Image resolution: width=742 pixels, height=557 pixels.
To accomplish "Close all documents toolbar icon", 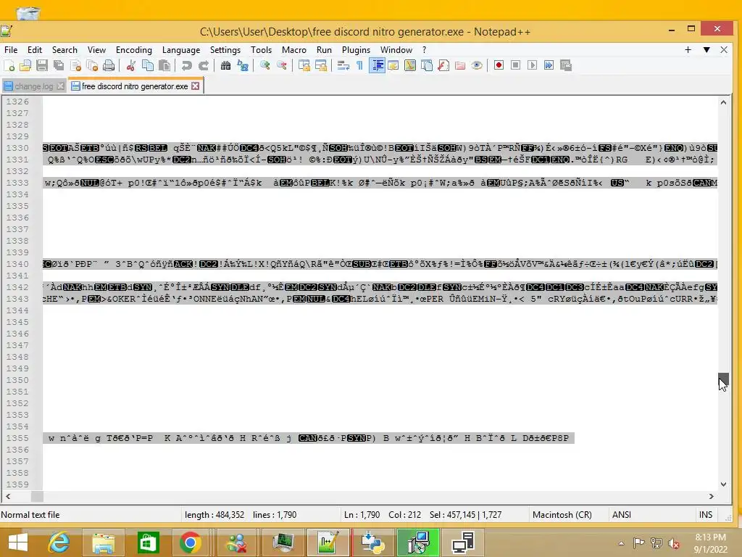I will tap(92, 65).
